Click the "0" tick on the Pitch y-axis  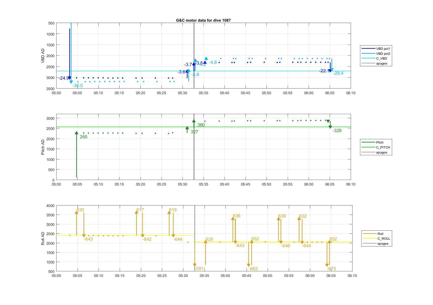54,180
